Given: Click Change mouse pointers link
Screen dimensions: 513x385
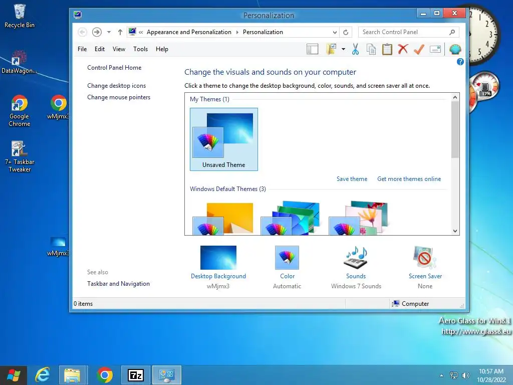Looking at the screenshot, I should 119,97.
